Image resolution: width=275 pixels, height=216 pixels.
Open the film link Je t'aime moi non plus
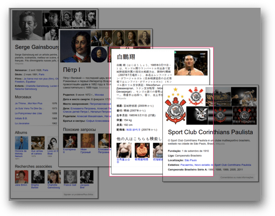39,79
